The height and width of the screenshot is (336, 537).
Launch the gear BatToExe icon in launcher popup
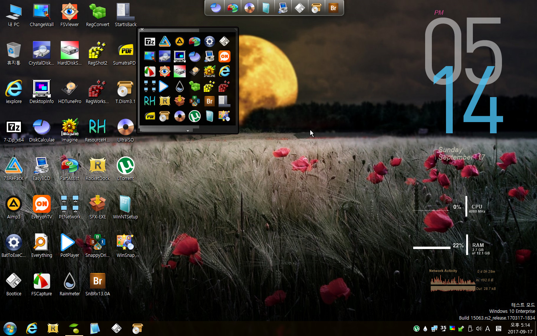(x=210, y=41)
